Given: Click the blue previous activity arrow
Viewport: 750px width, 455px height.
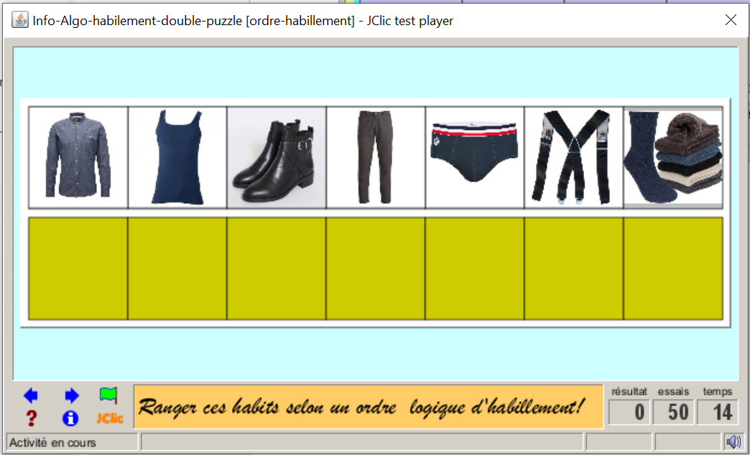Looking at the screenshot, I should pyautogui.click(x=30, y=395).
